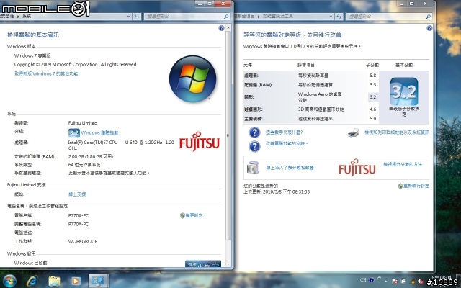Click the printer icon in Performance window
The image size is (461, 288).
(x=354, y=132)
